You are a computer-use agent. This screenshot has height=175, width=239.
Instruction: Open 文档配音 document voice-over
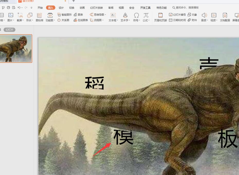pyautogui.click(x=225, y=17)
